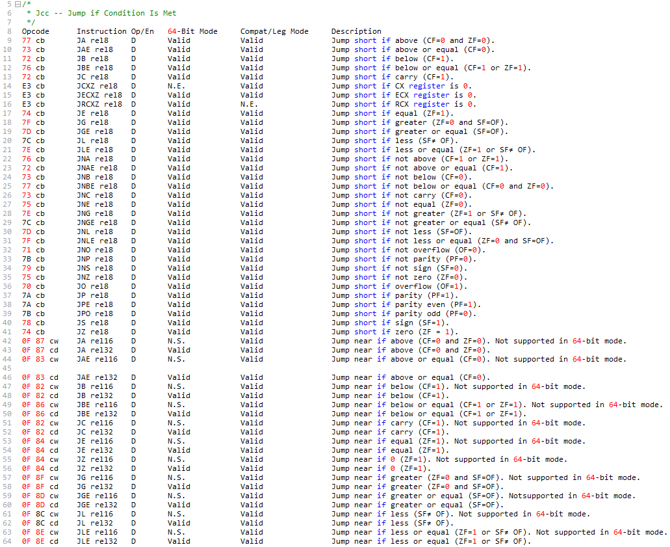Click the word 'near' on line 46
Image resolution: width=670 pixels, height=547 pixels.
point(363,377)
